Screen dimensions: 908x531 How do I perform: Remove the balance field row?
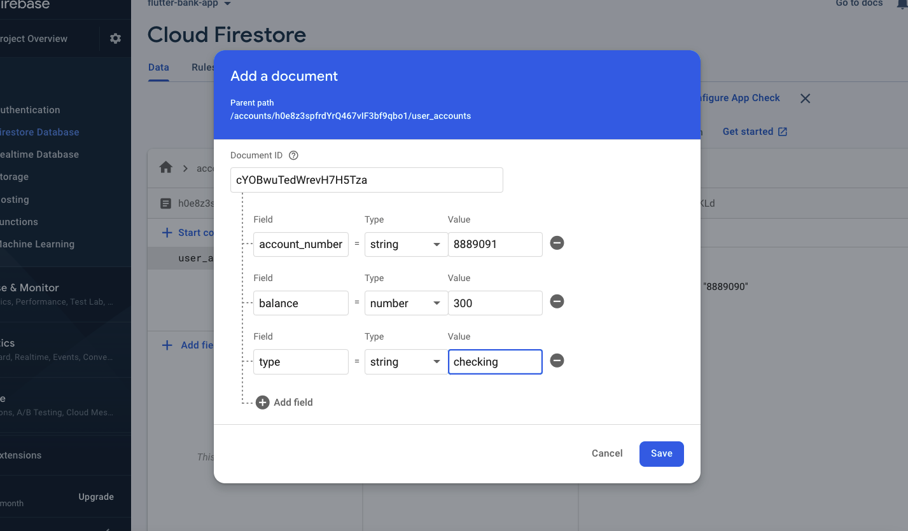point(557,302)
